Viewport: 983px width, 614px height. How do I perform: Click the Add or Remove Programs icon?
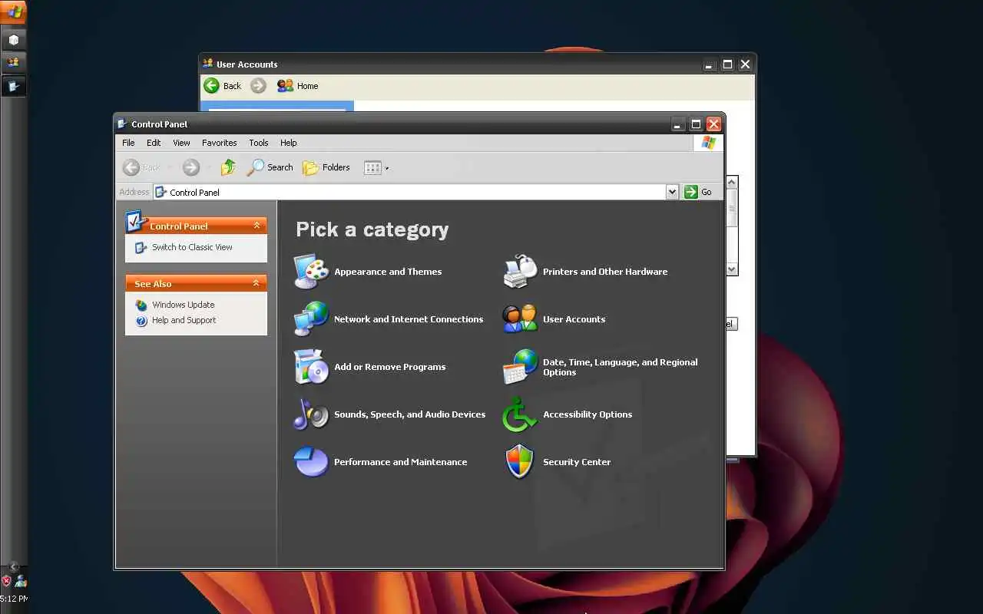coord(311,366)
